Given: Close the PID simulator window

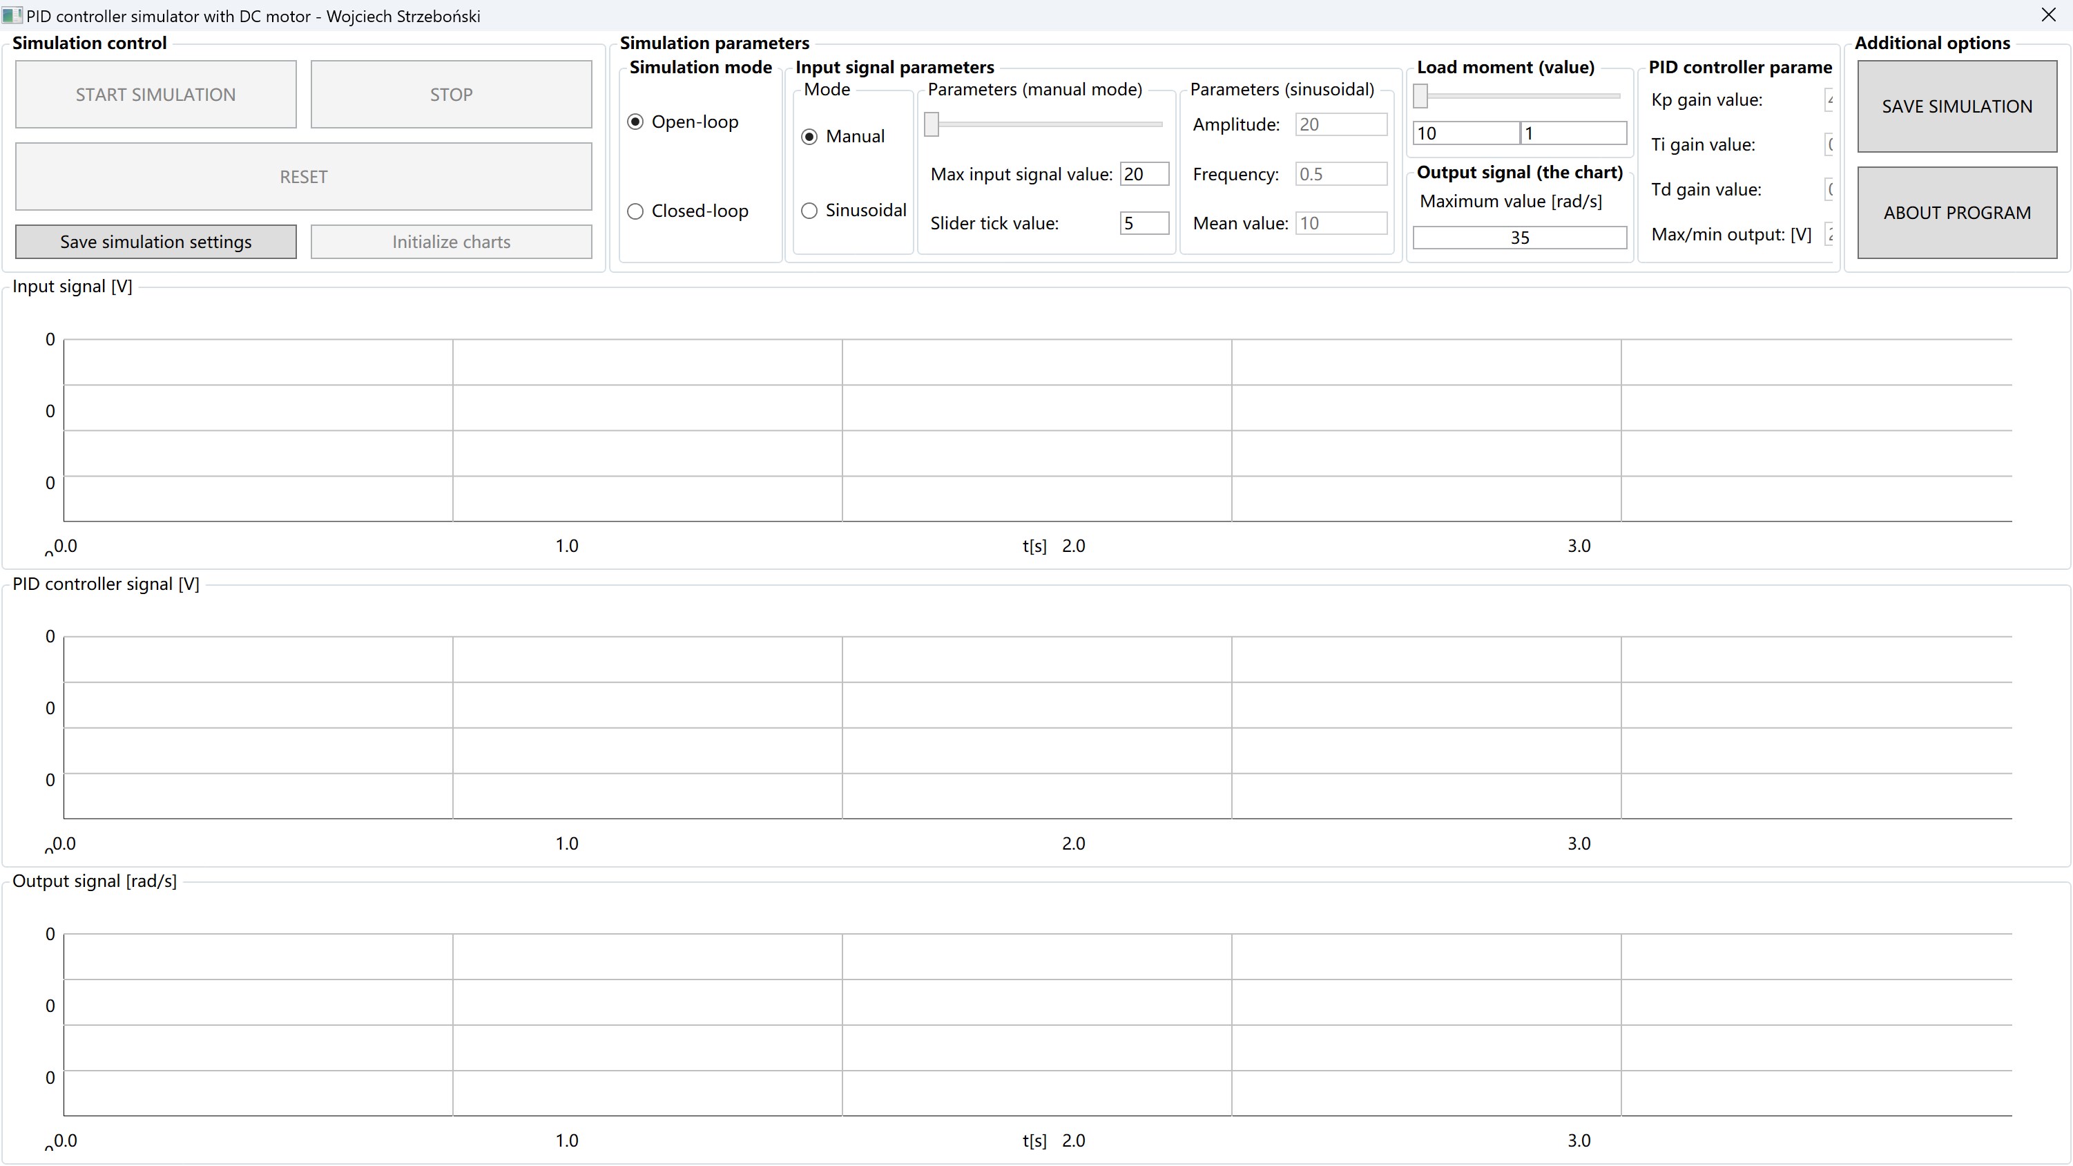Looking at the screenshot, I should click(x=2048, y=15).
